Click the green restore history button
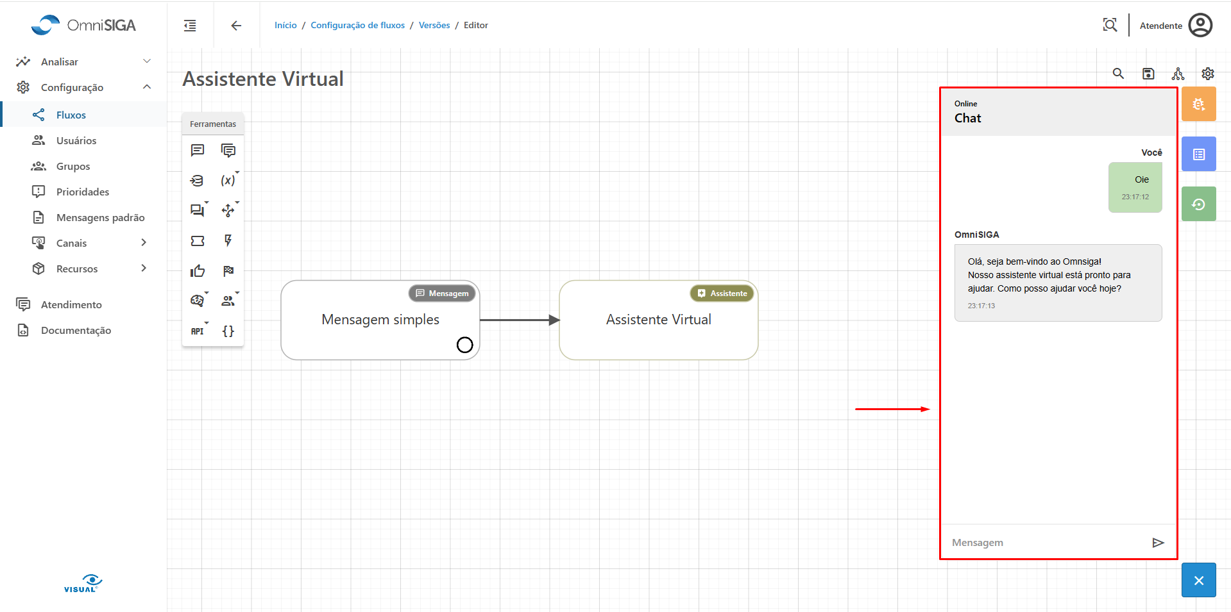This screenshot has height=612, width=1231. (1199, 204)
